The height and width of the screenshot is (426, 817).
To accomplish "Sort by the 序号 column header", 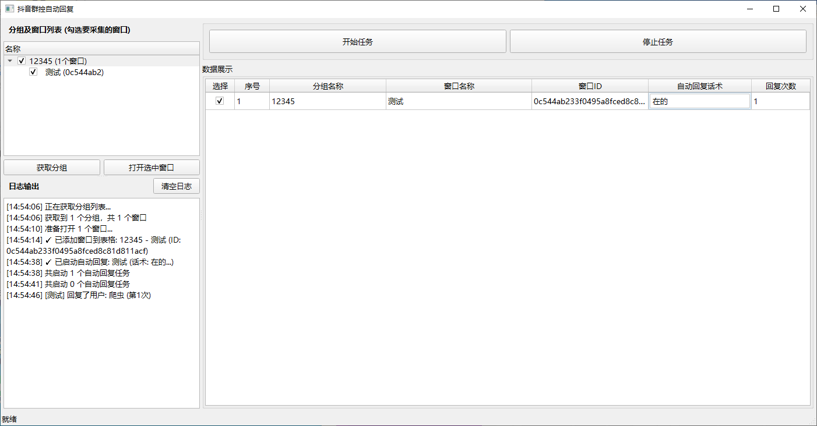I will tap(252, 86).
